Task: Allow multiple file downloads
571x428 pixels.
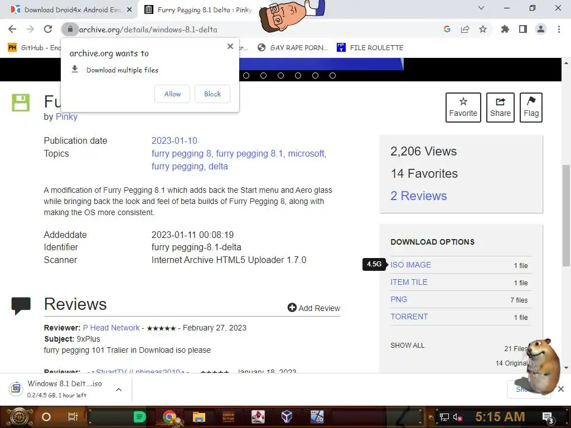Action: [172, 94]
